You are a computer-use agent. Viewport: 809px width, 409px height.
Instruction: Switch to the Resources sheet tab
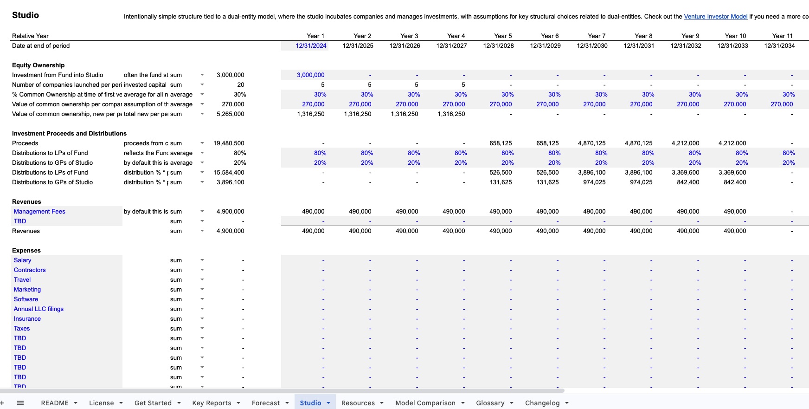(358, 403)
